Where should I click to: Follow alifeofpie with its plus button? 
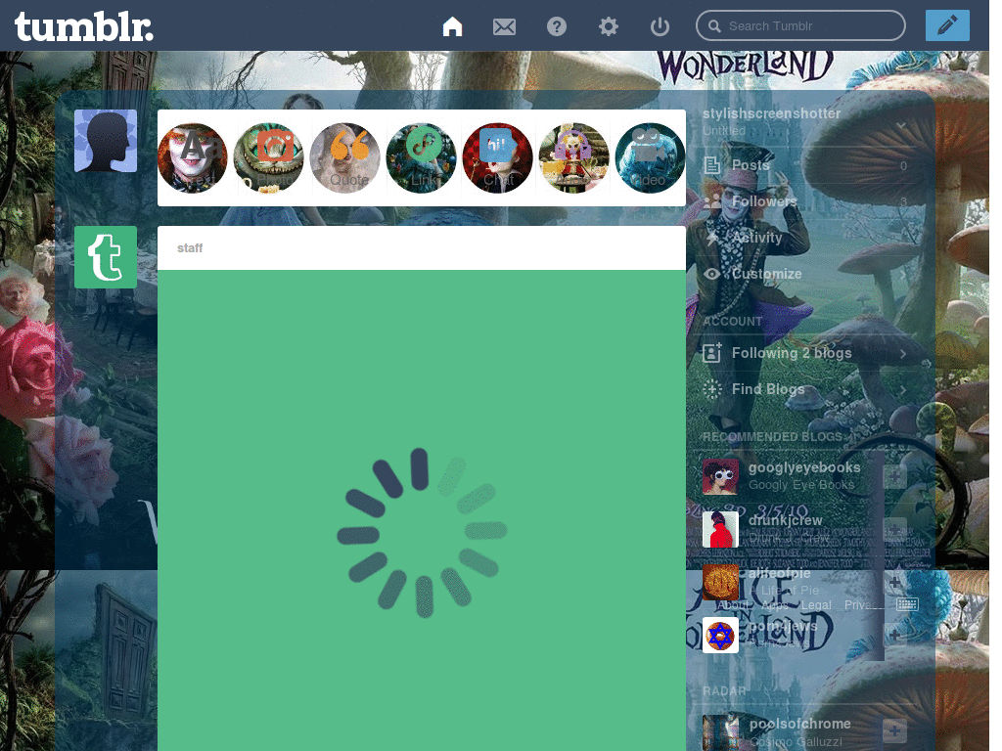point(894,583)
